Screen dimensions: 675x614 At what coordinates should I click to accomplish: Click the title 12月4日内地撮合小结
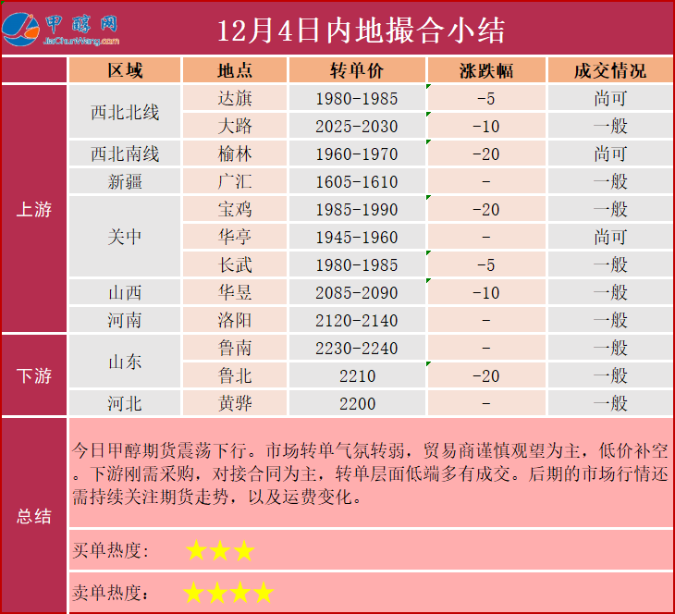tap(361, 30)
